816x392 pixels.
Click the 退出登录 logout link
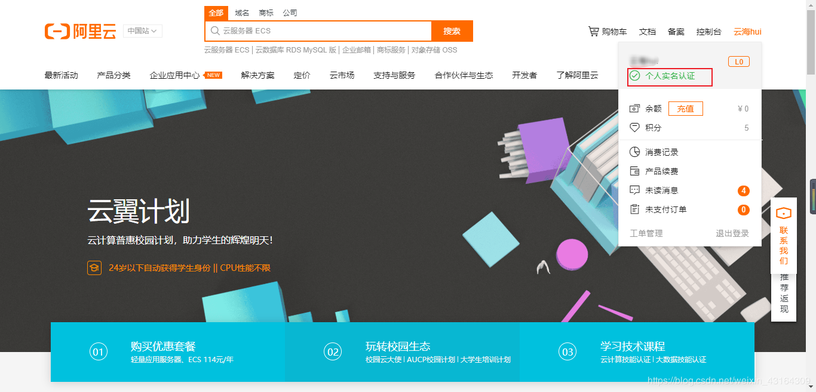[732, 233]
